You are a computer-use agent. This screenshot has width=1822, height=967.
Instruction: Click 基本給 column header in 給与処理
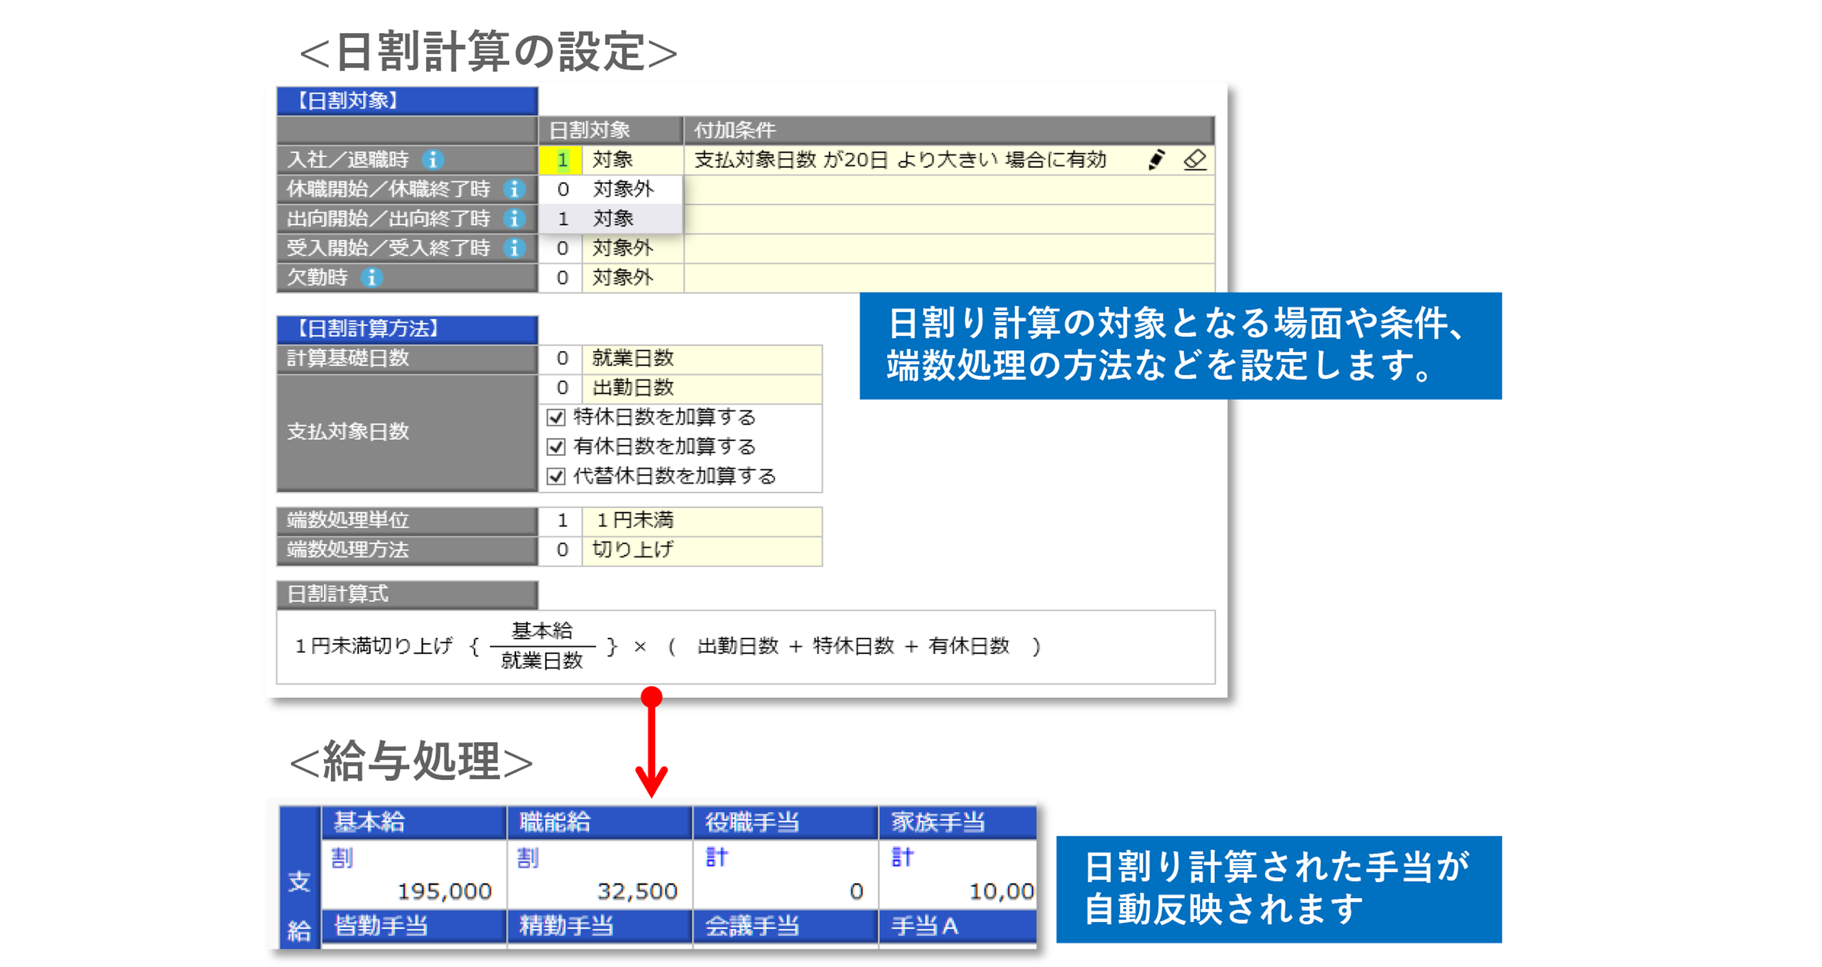(414, 822)
